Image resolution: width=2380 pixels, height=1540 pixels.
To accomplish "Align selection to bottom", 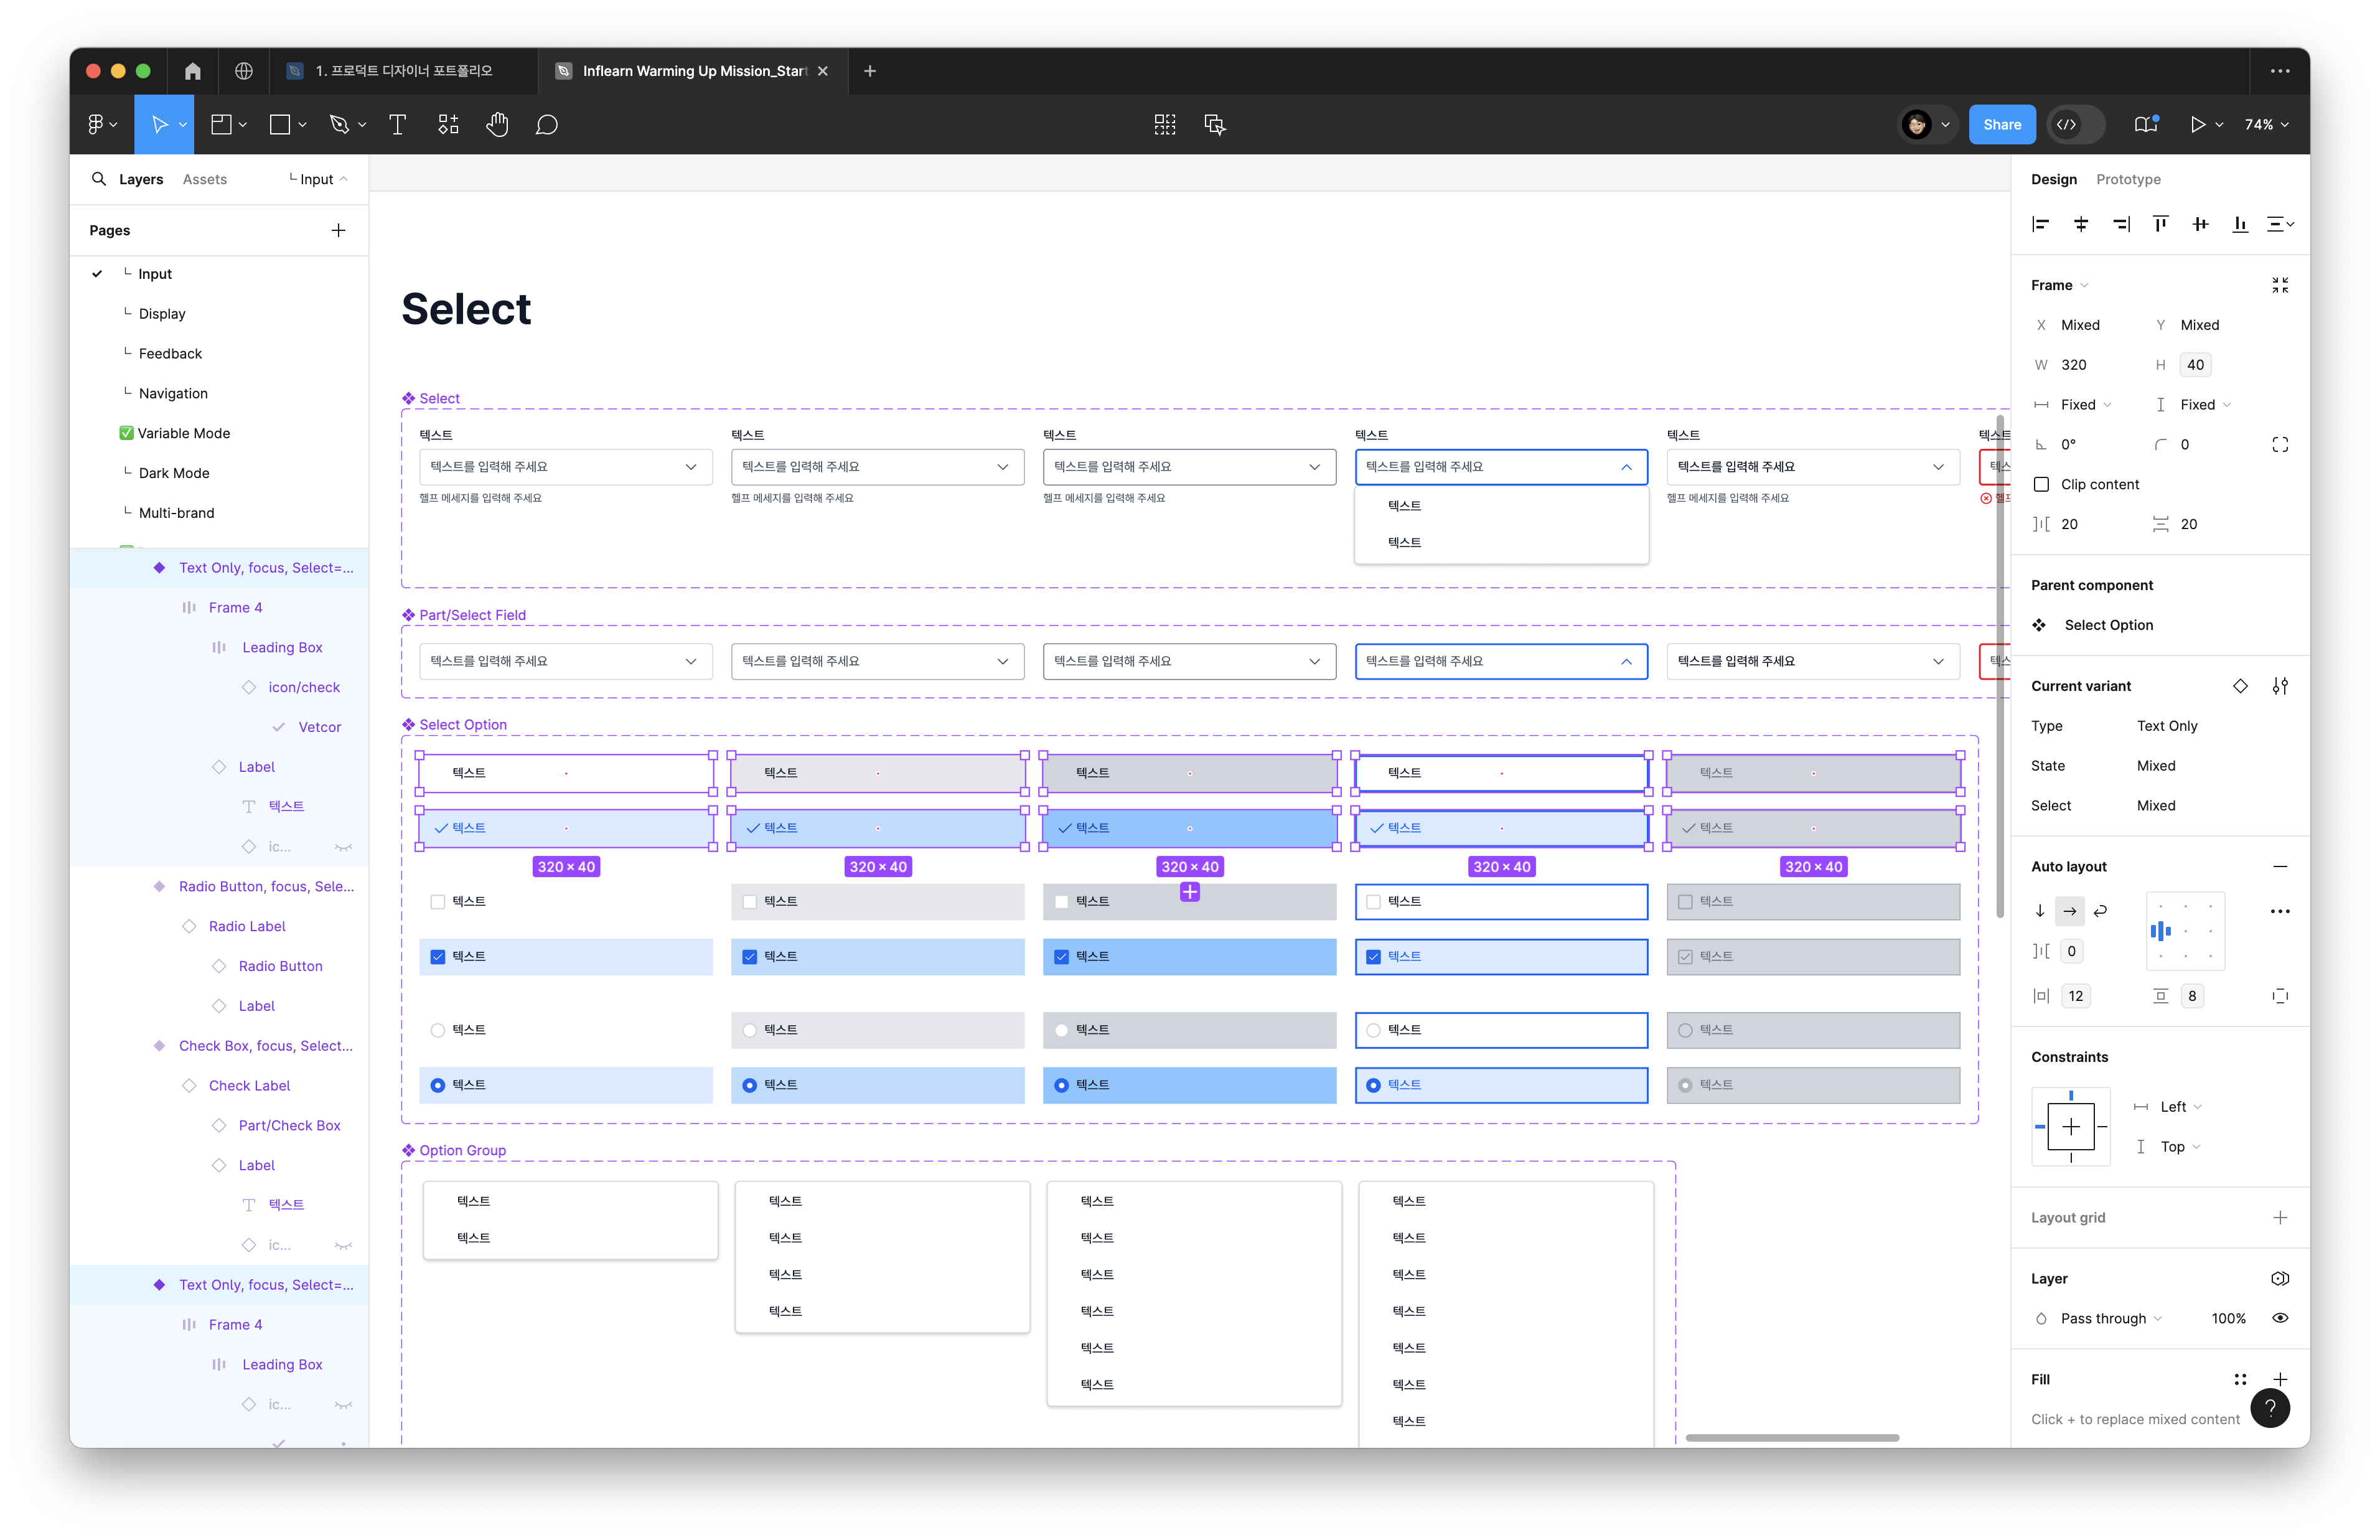I will click(x=2240, y=224).
